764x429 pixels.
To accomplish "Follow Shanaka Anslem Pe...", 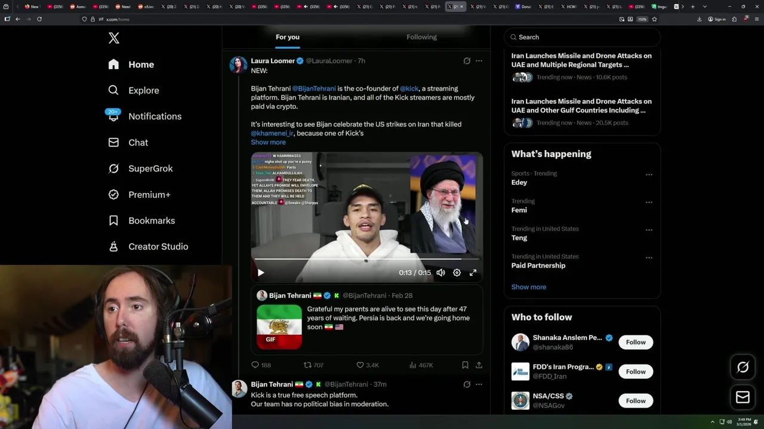I will click(636, 342).
